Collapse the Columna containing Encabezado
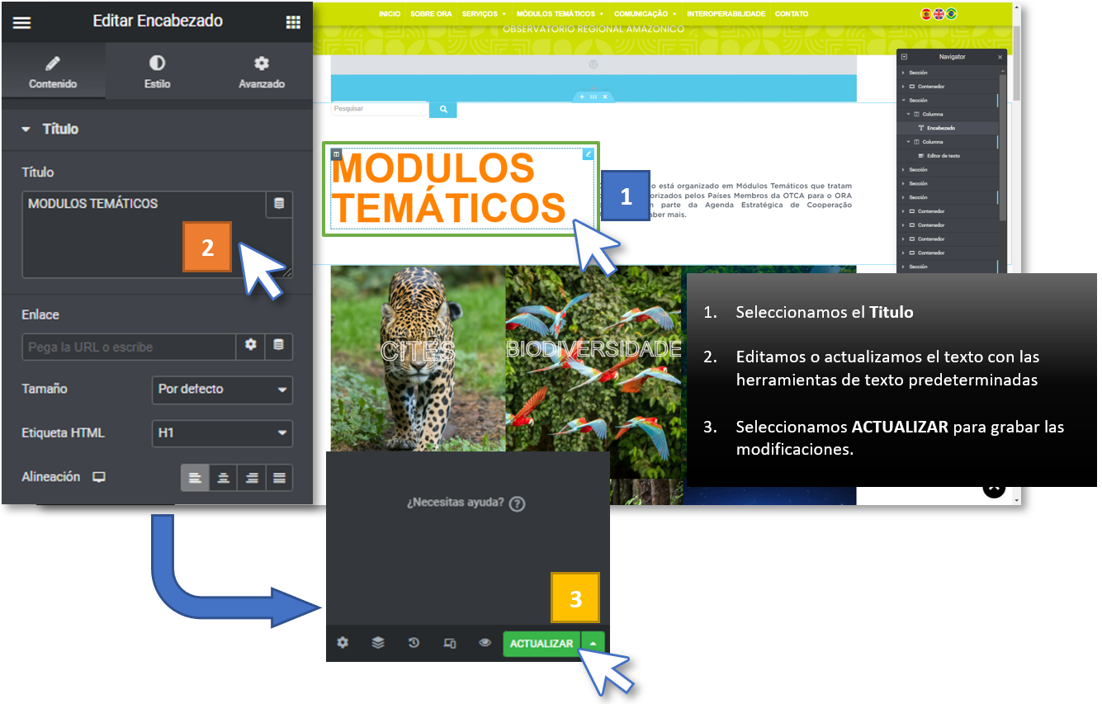The image size is (1102, 704). coord(909,114)
